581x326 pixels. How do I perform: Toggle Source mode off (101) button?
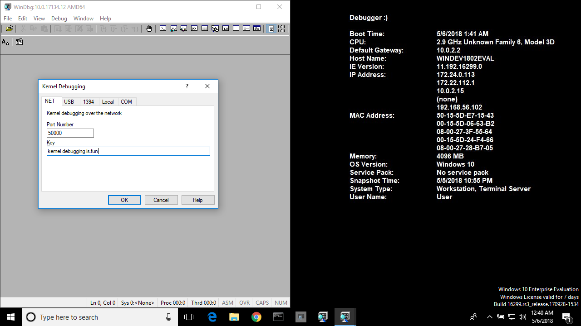coord(281,29)
